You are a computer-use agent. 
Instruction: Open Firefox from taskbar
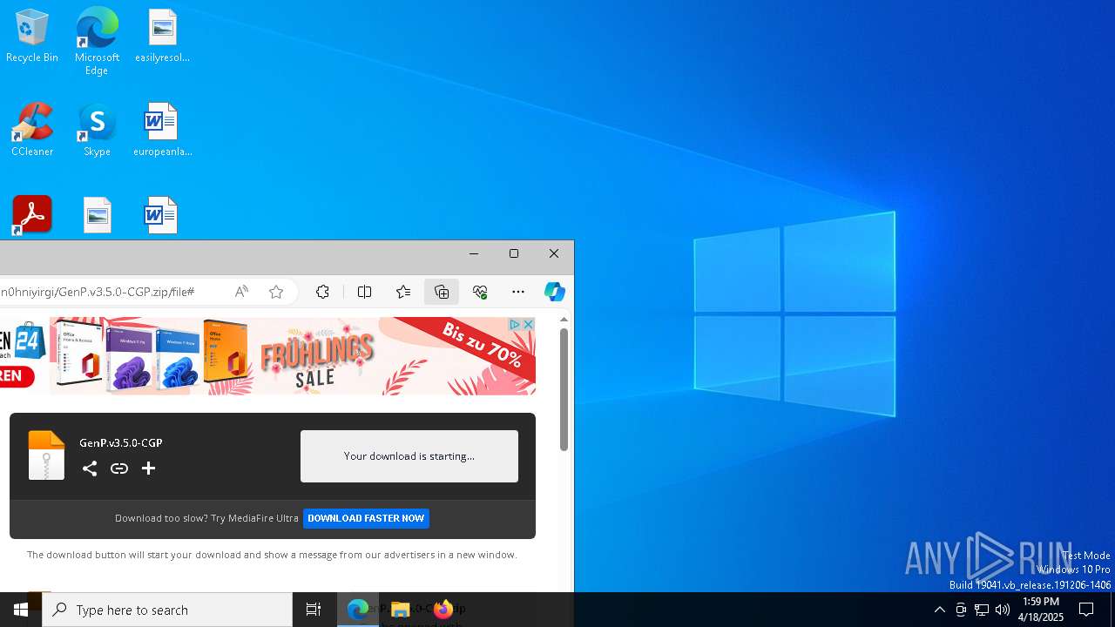tap(443, 610)
